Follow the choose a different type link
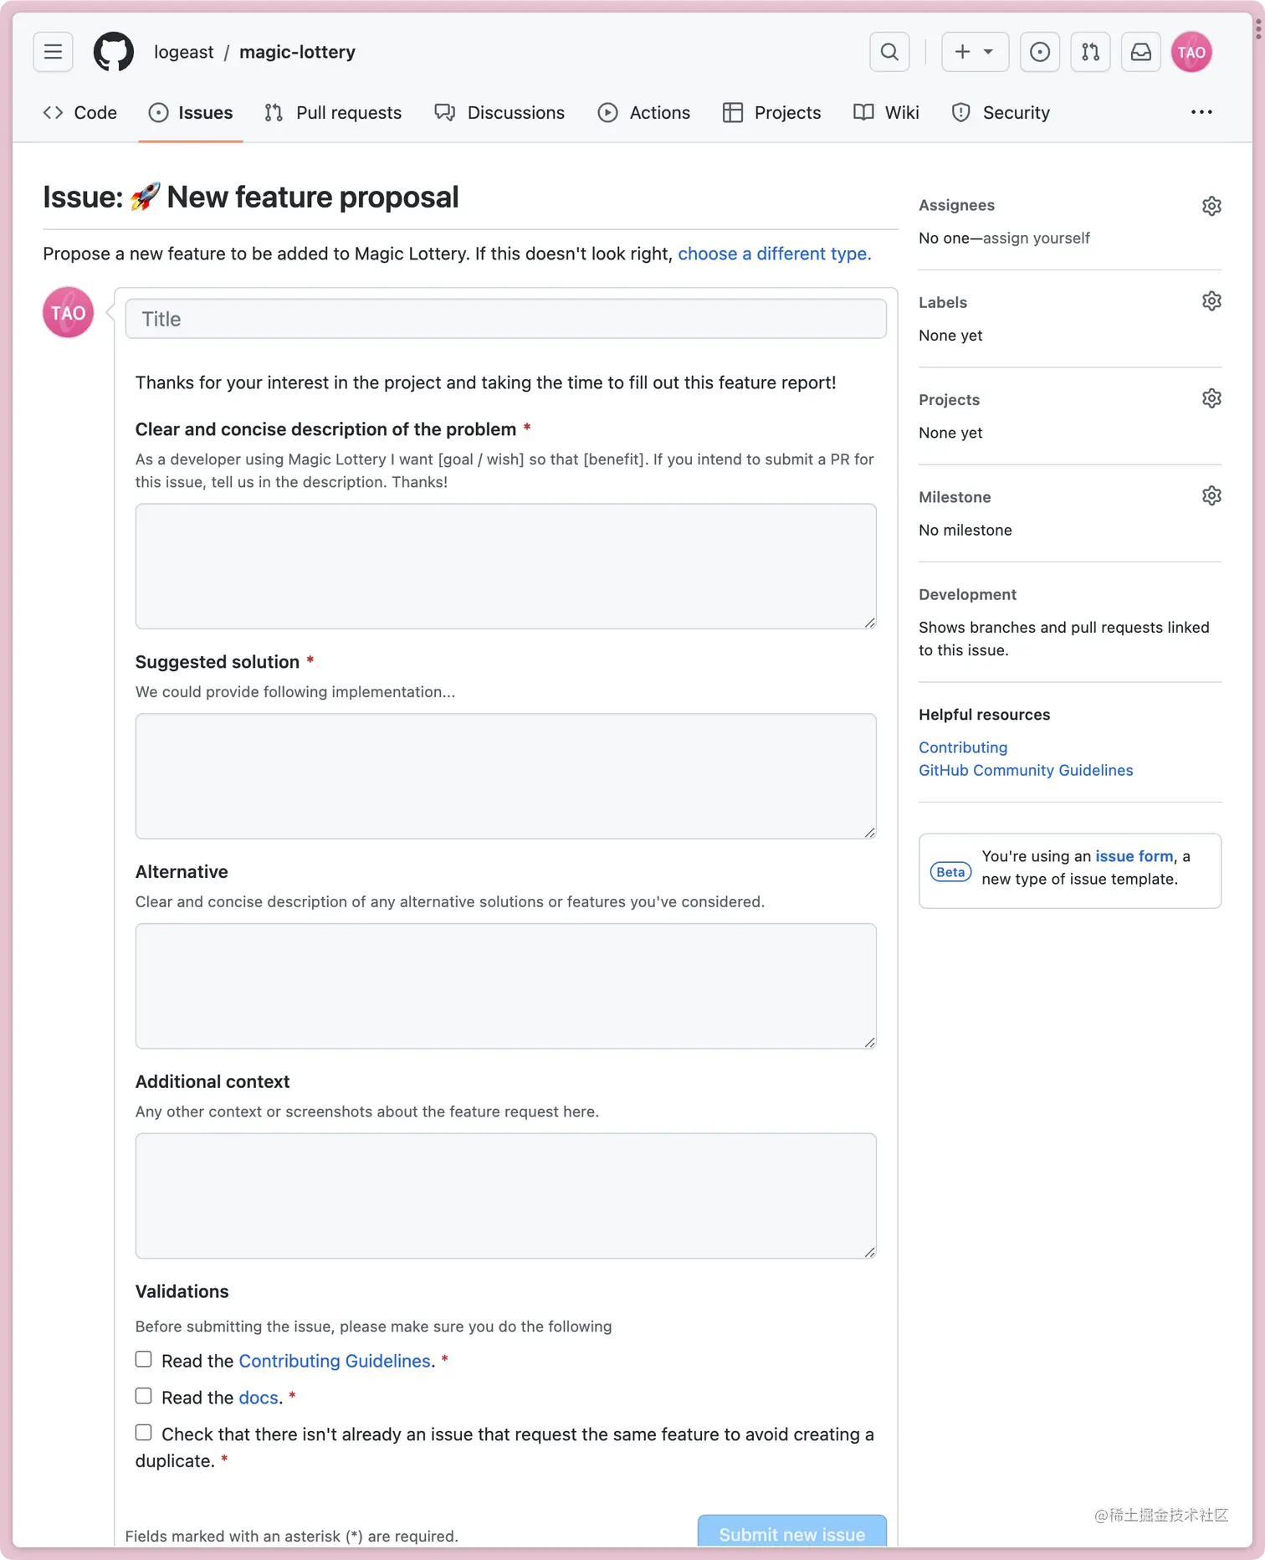The width and height of the screenshot is (1265, 1560). [774, 254]
